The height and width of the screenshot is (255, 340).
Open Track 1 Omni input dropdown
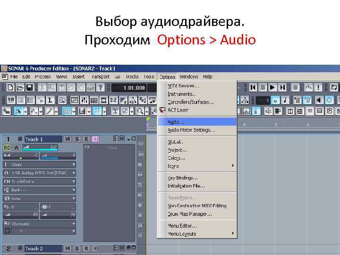[x=40, y=165]
